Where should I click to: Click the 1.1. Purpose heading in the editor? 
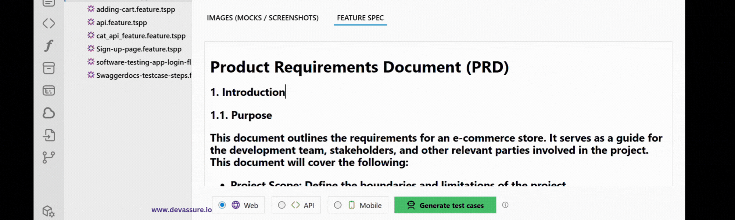coord(241,115)
